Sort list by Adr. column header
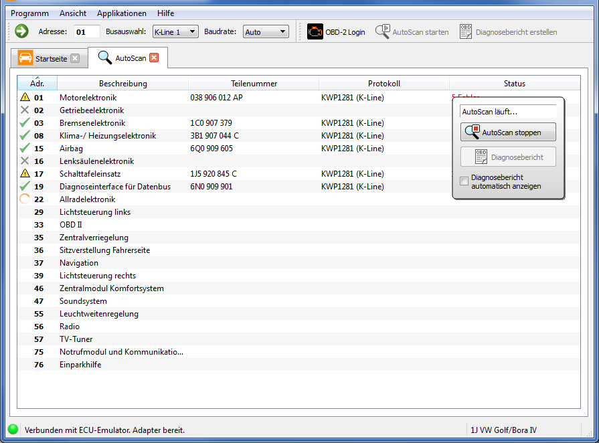Screen dimensions: 599x443 coord(37,84)
